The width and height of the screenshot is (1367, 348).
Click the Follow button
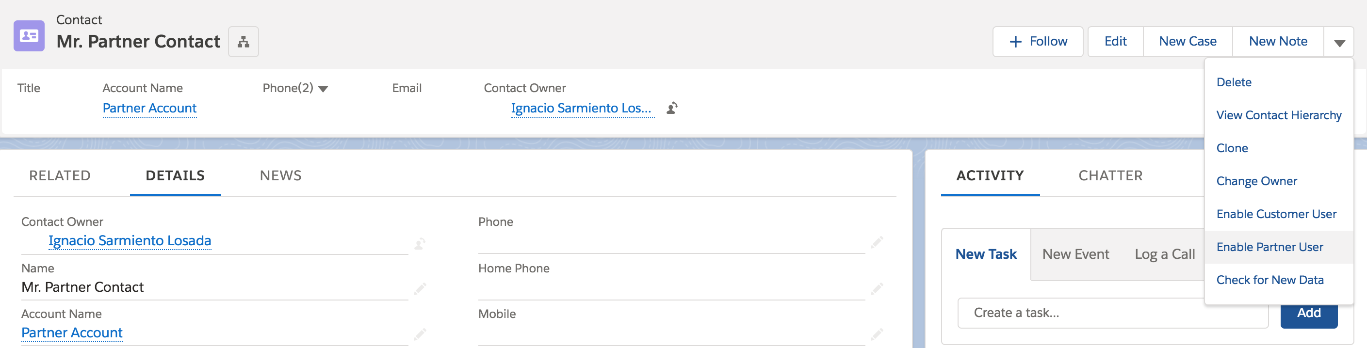point(1037,41)
